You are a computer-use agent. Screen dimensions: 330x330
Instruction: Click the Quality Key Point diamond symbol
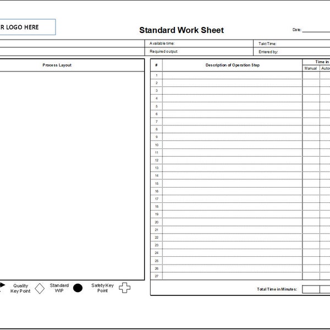[40, 288]
